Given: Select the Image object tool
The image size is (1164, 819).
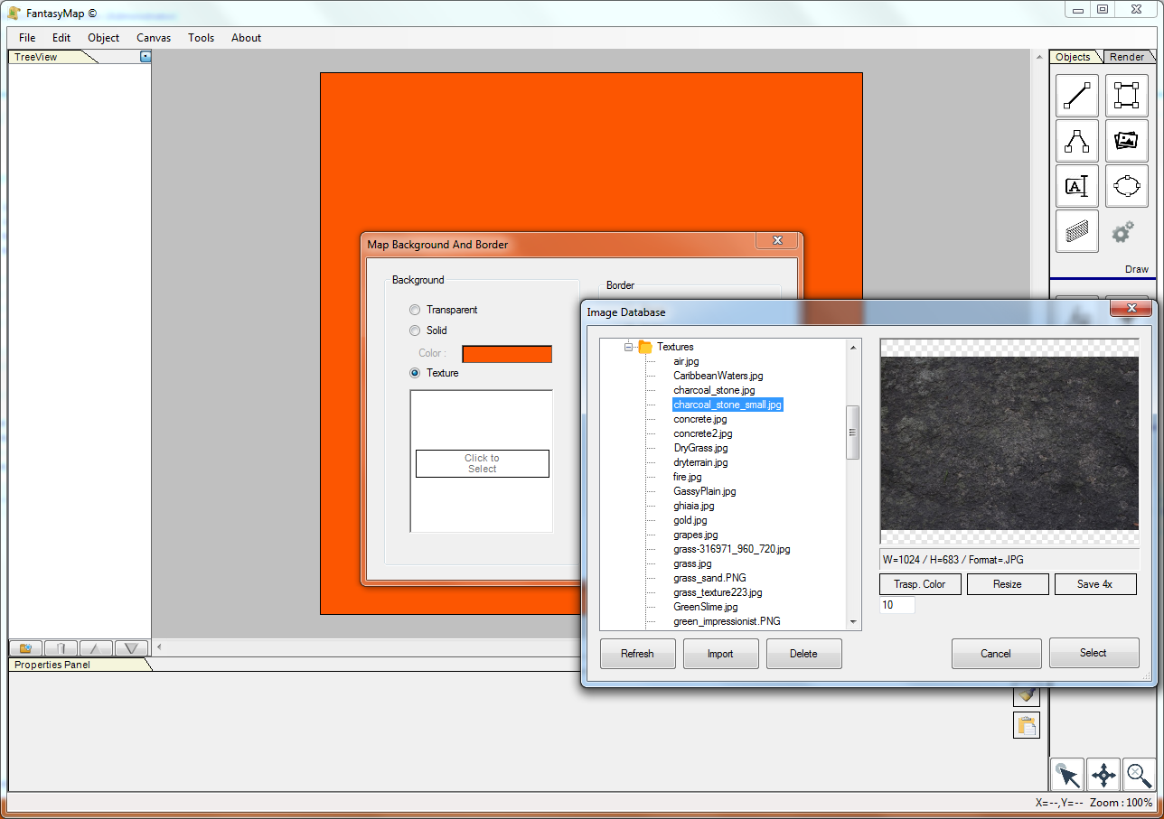Looking at the screenshot, I should [1126, 141].
